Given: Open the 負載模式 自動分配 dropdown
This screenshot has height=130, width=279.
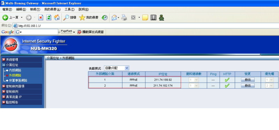Looking at the screenshot, I should pyautogui.click(x=116, y=68).
